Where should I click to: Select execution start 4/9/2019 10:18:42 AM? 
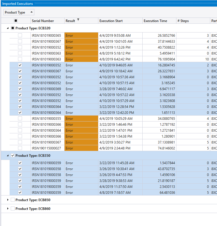116,71
